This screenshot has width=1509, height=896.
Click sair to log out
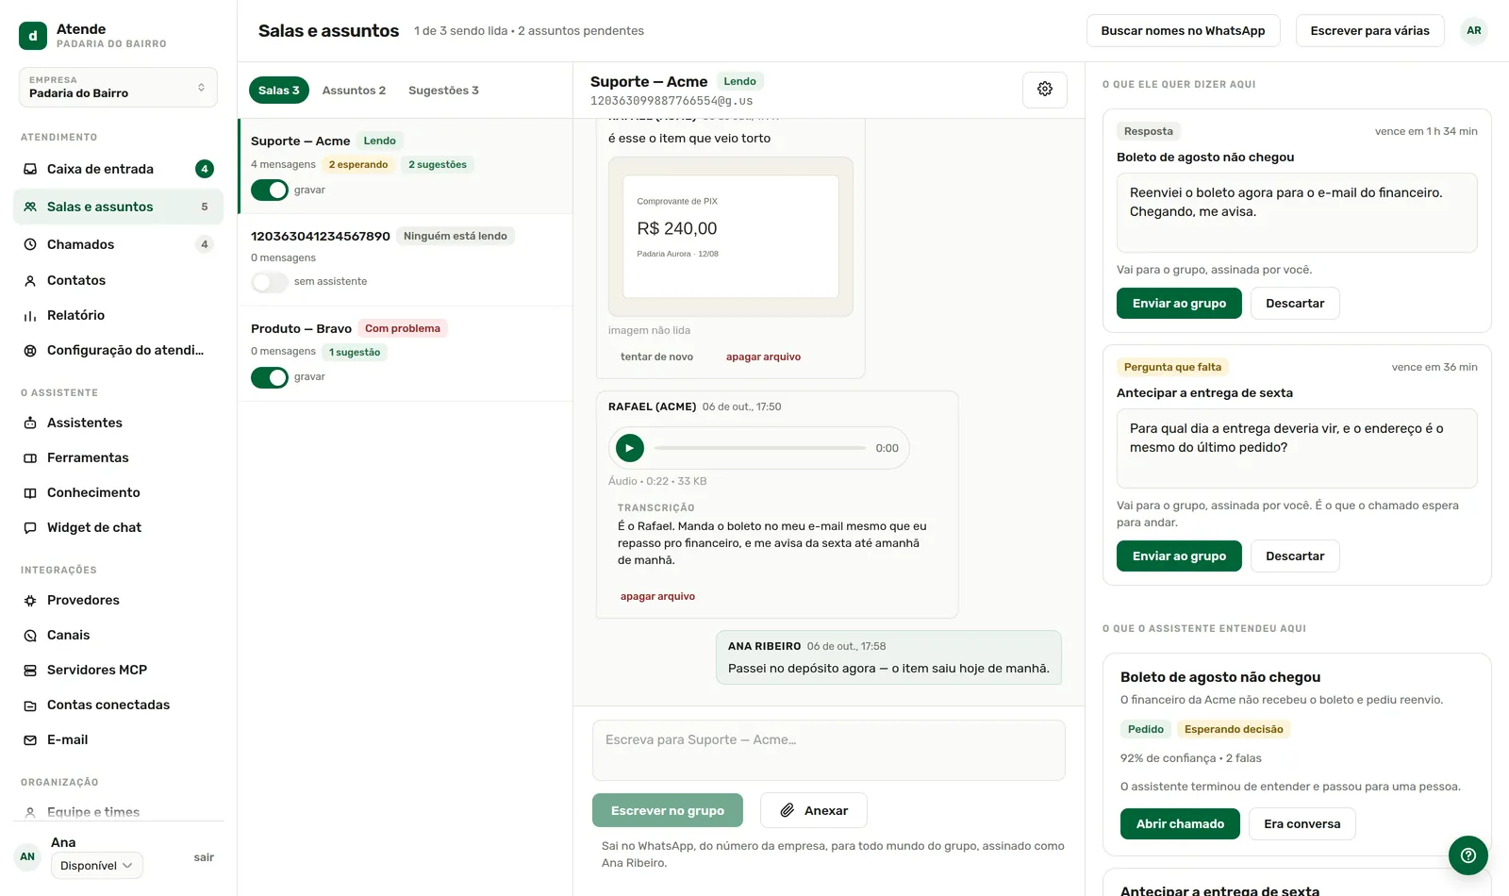point(204,857)
